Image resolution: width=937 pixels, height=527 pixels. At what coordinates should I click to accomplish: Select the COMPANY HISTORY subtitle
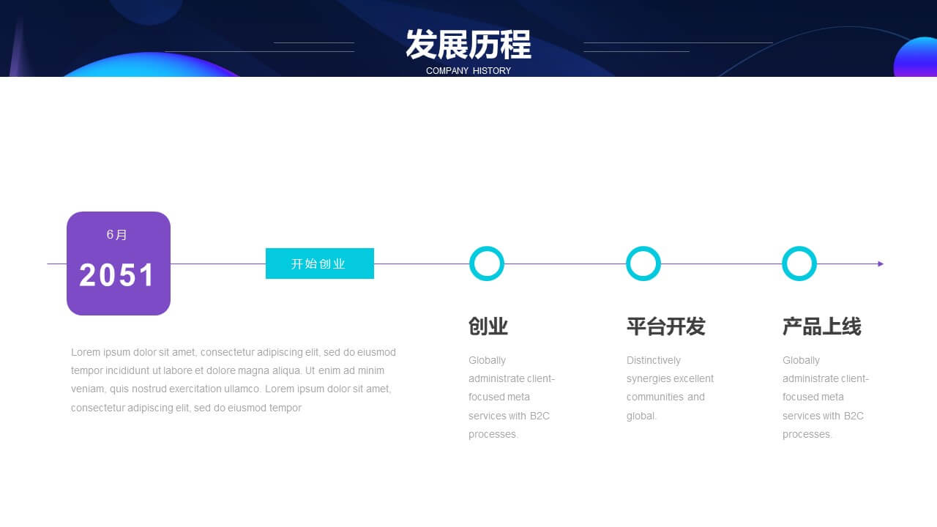click(468, 71)
